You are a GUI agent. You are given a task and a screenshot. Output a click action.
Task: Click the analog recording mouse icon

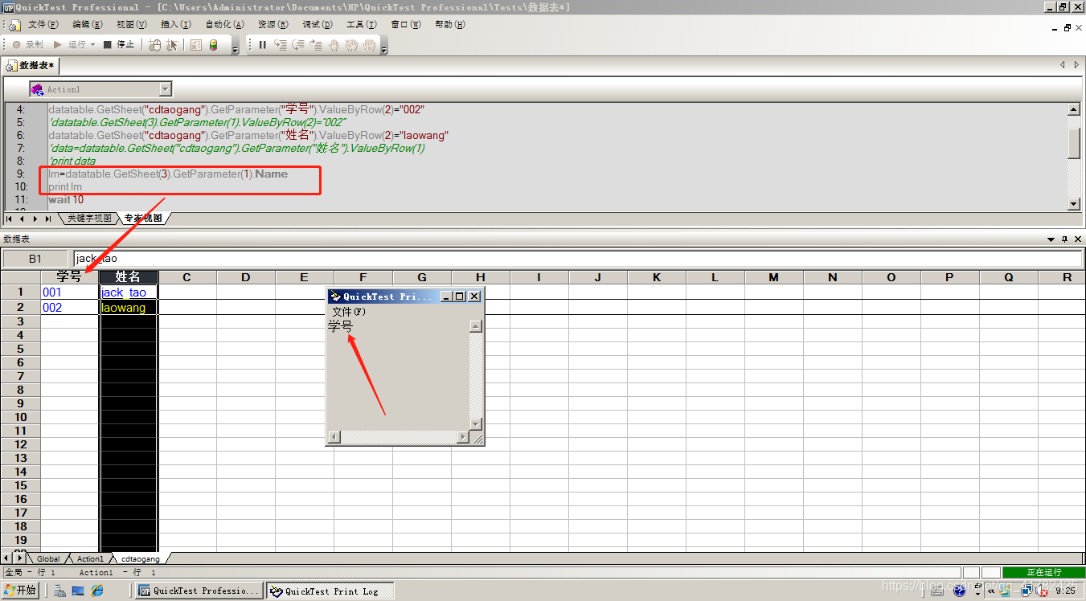155,45
